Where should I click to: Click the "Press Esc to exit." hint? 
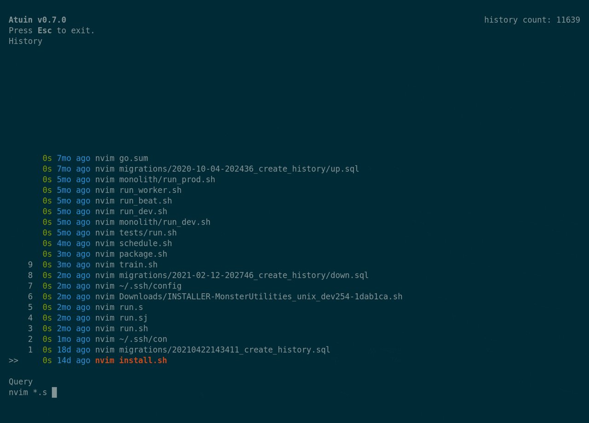tap(52, 30)
